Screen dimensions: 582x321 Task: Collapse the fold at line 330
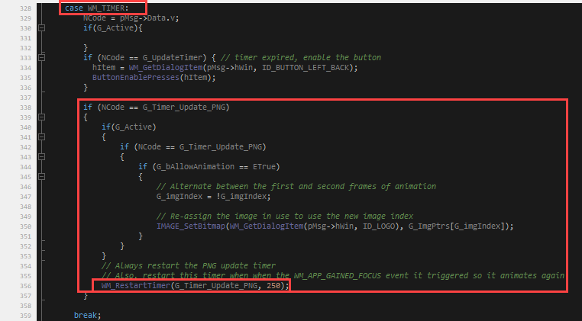(x=41, y=27)
